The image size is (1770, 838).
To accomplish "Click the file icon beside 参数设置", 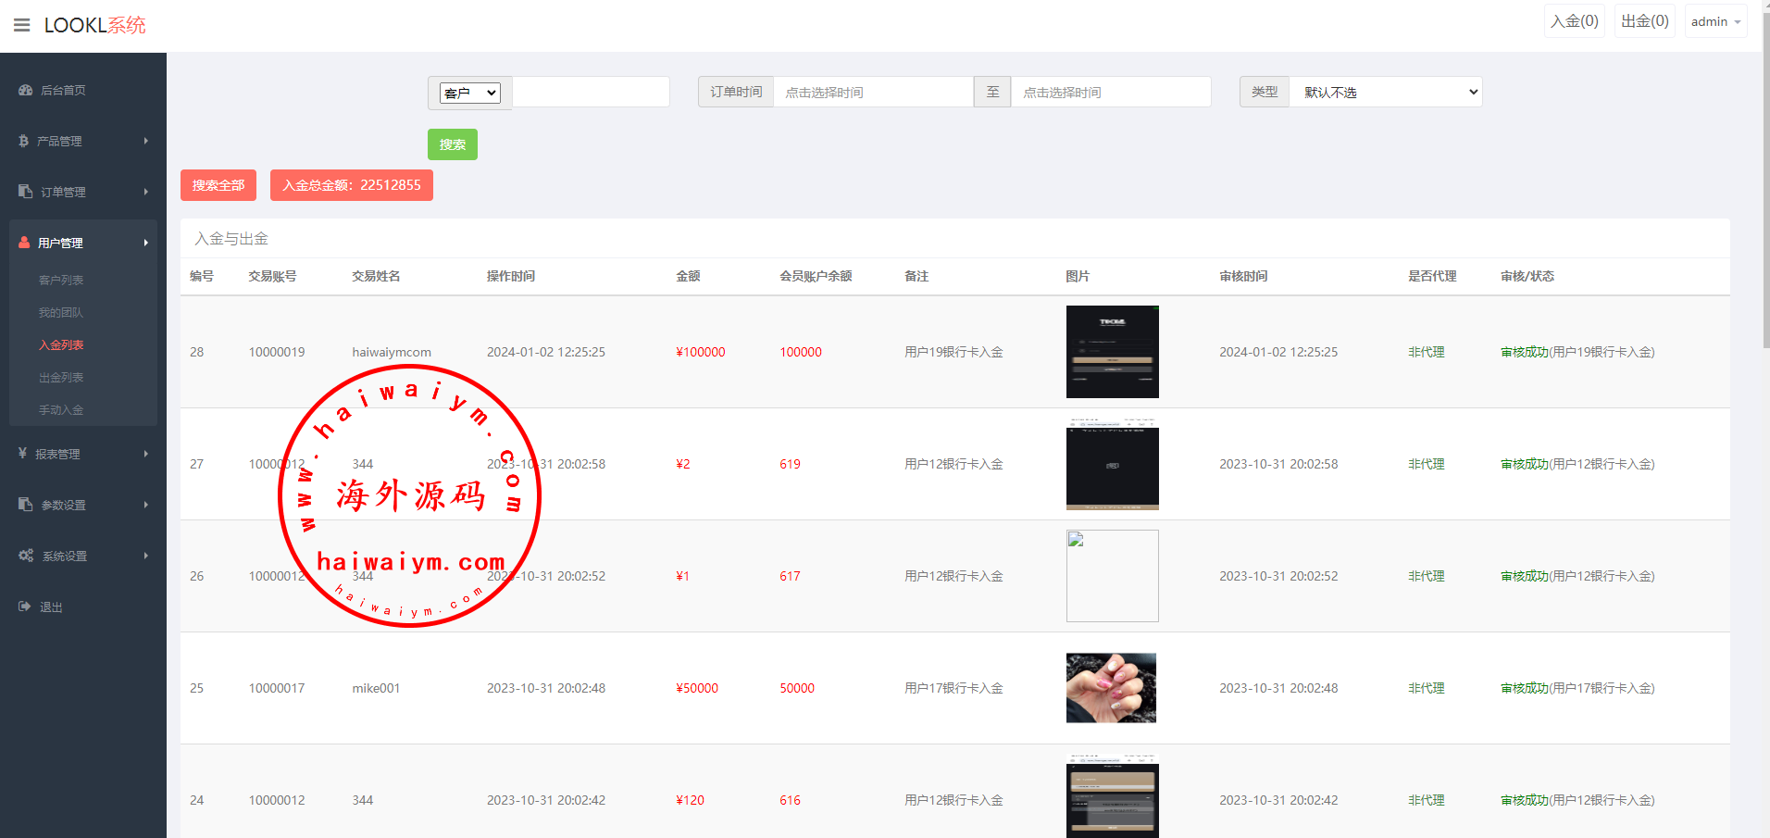I will pos(25,505).
